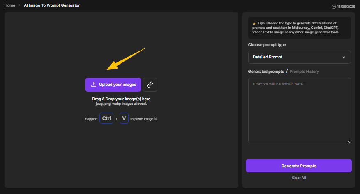Click the 16/06/2025 date label
The height and width of the screenshot is (194, 360).
pos(346,7)
